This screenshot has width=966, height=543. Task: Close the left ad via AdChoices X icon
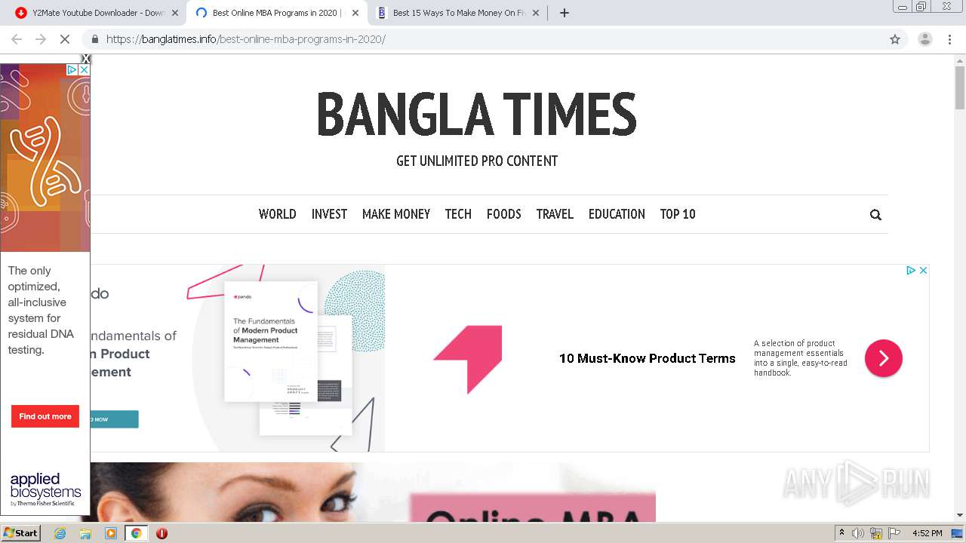pyautogui.click(x=85, y=69)
